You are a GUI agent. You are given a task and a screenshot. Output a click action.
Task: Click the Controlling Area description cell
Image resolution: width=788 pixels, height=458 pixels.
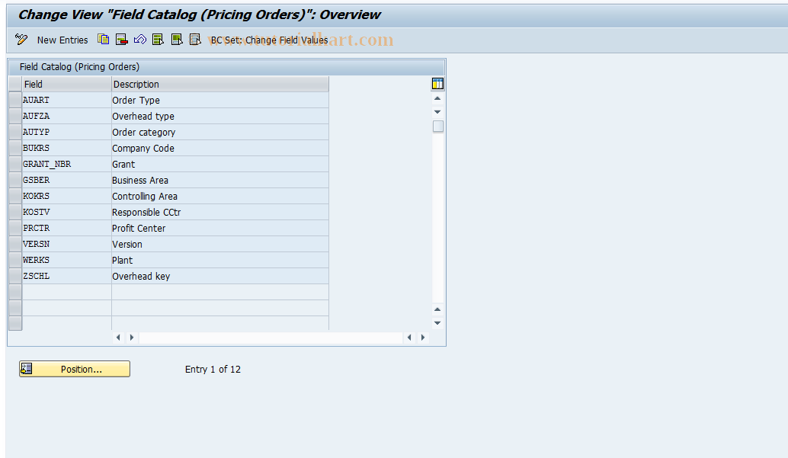pyautogui.click(x=220, y=196)
